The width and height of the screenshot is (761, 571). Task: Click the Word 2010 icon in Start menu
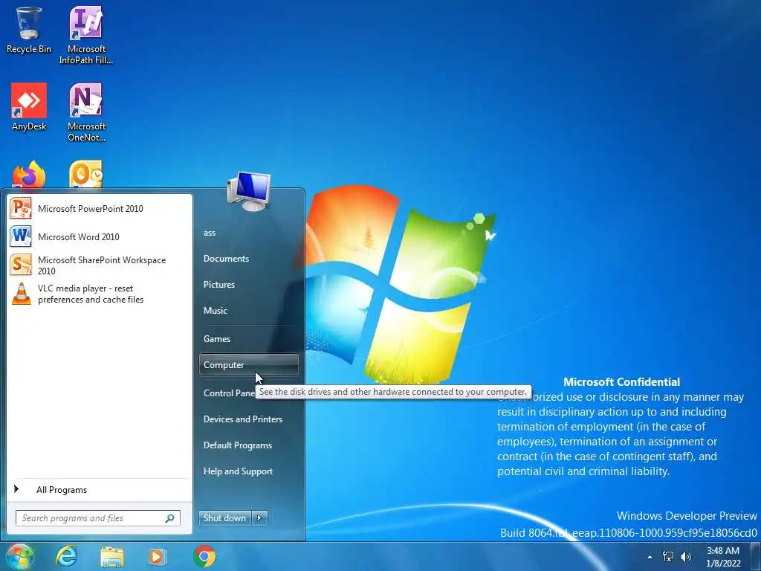point(21,236)
